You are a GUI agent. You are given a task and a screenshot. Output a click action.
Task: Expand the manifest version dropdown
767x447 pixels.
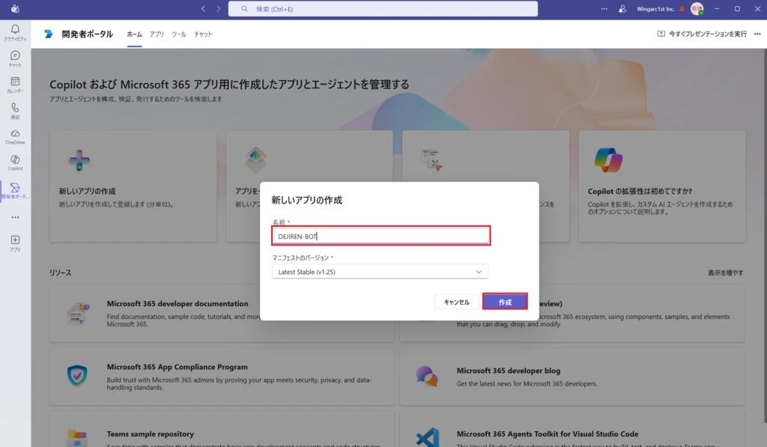click(x=380, y=272)
